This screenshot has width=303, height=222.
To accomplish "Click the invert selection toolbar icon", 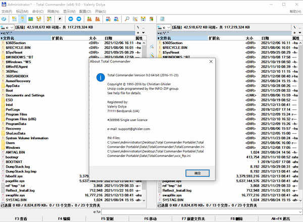I will pos(49,19).
